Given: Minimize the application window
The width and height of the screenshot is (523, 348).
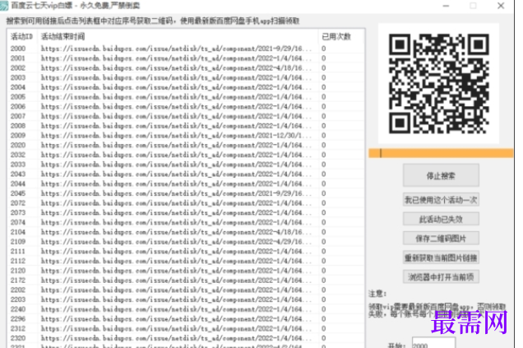Looking at the screenshot, I should point(446,6).
